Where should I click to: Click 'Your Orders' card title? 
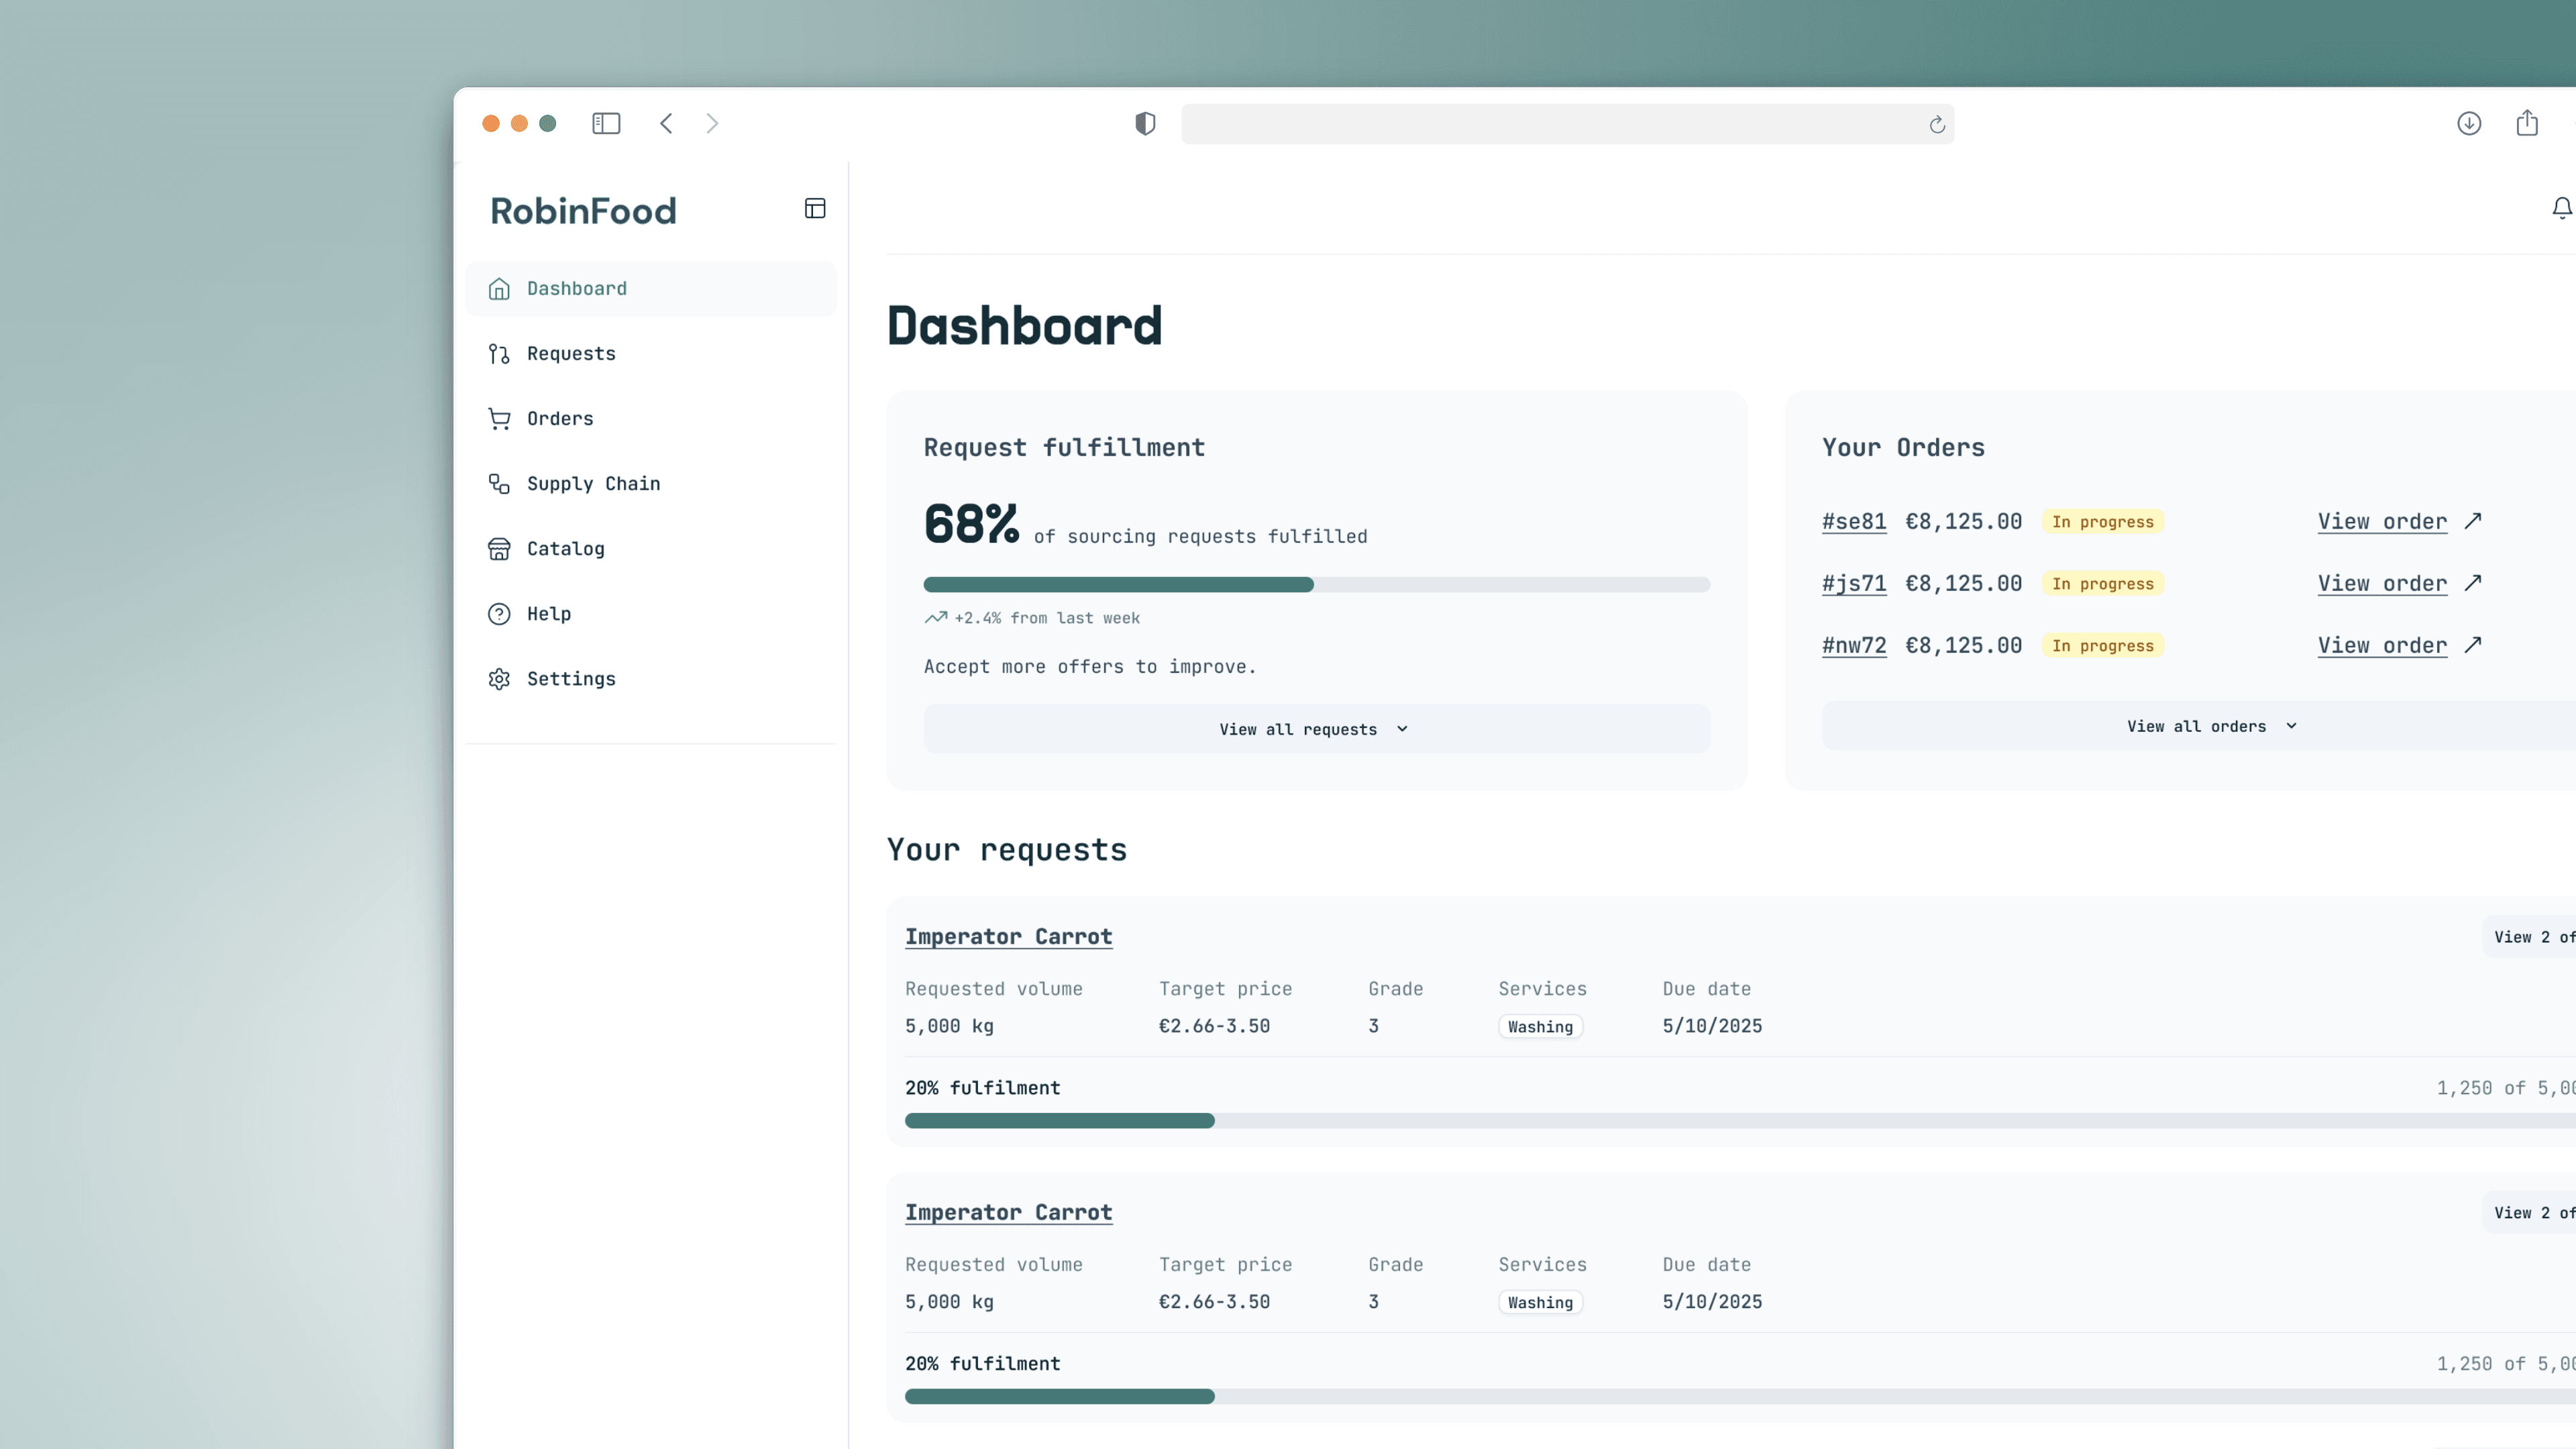1903,448
